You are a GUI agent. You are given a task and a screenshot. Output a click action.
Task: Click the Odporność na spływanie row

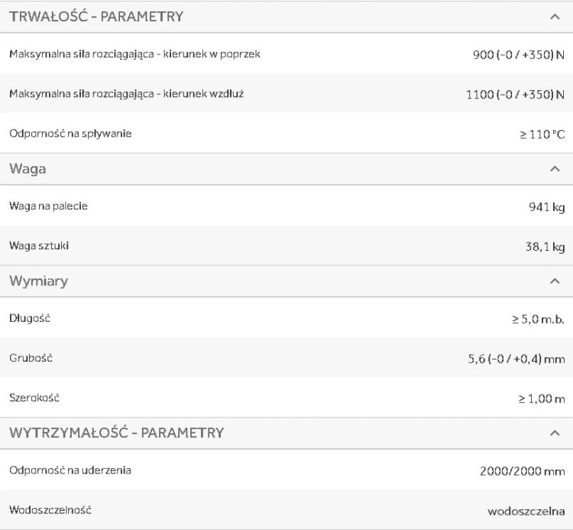click(286, 134)
